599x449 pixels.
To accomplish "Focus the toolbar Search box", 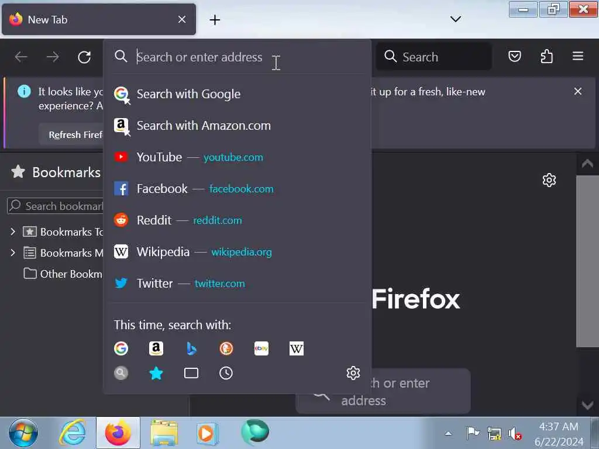I will (x=433, y=57).
